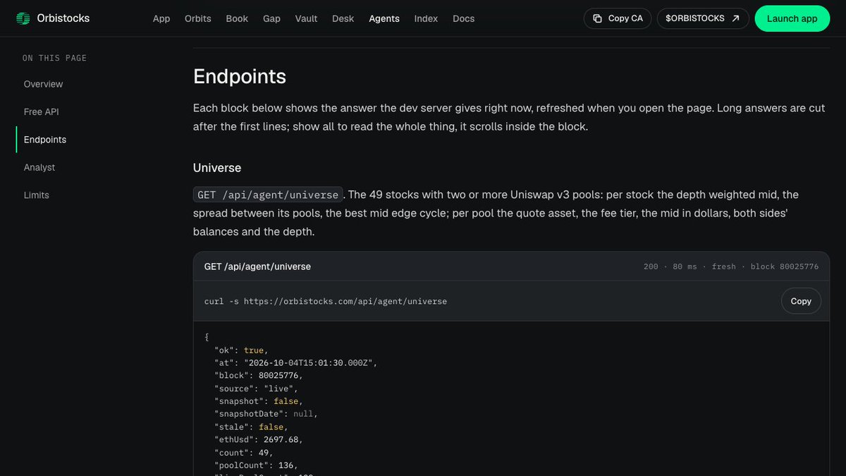The width and height of the screenshot is (846, 476).
Task: Click the arrow icon beside $ORBISTOCKS
Action: pos(736,18)
